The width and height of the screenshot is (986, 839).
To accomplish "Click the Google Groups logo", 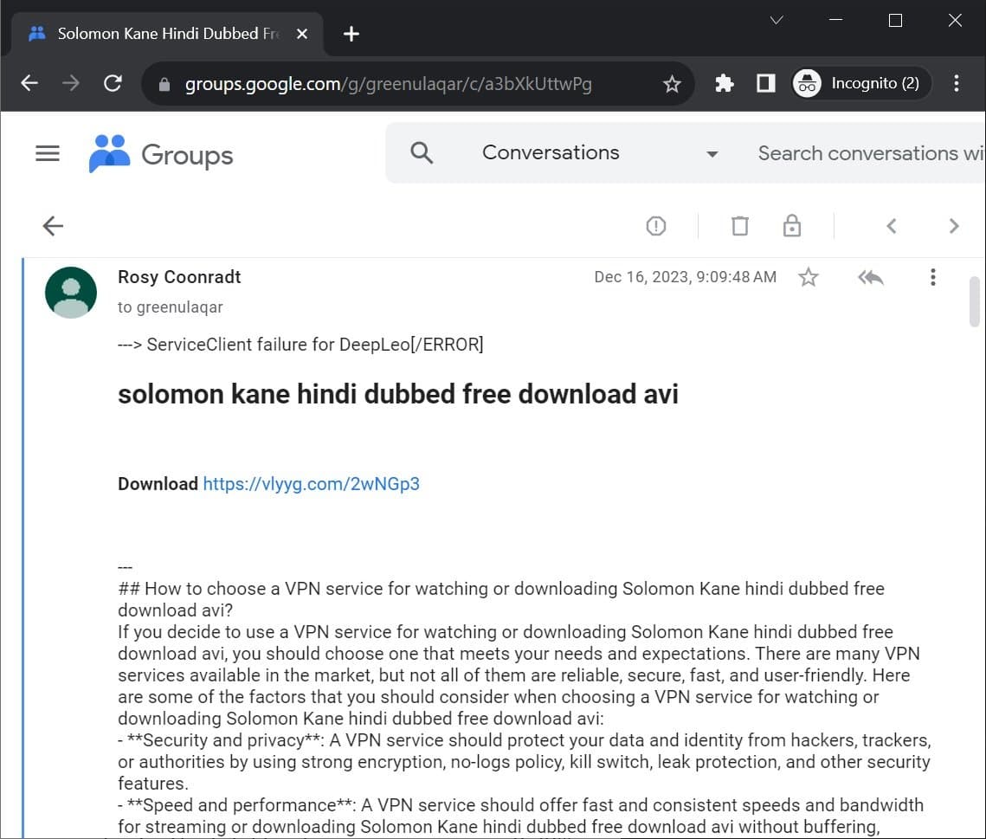I will 160,154.
